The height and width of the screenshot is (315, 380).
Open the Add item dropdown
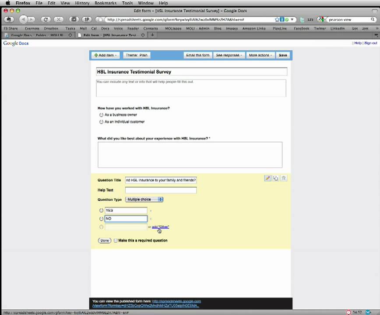[x=106, y=55]
